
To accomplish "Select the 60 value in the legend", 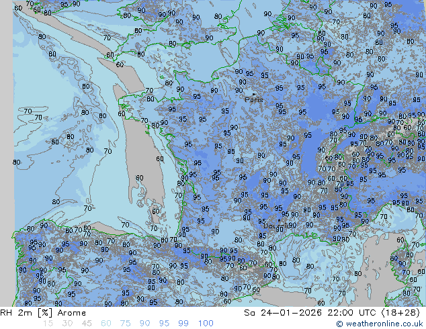I will [x=106, y=324].
